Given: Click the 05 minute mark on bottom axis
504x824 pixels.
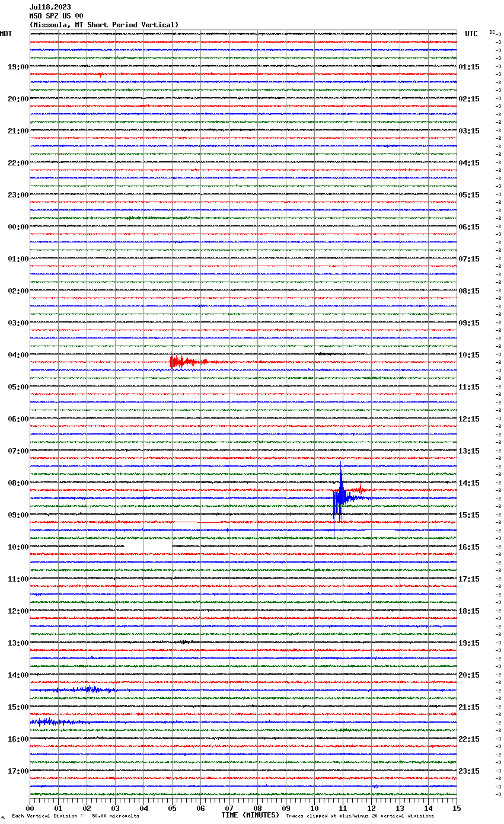Looking at the screenshot, I should pos(172,808).
